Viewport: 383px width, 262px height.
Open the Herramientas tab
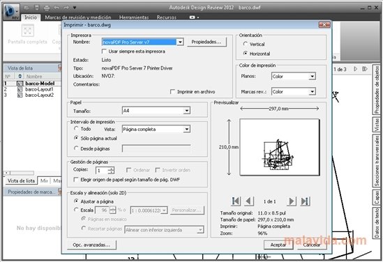(134, 17)
